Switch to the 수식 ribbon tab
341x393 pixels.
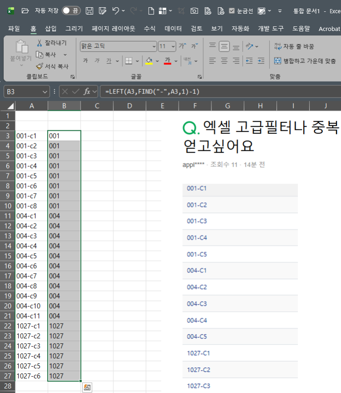coord(150,29)
